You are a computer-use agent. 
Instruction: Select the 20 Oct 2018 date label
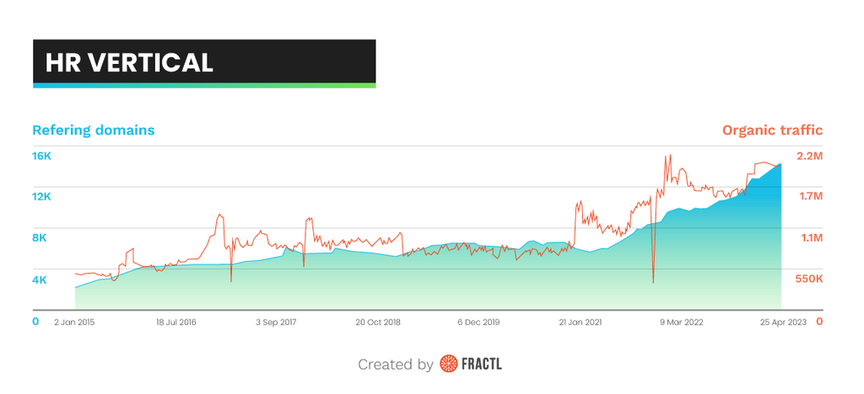377,322
